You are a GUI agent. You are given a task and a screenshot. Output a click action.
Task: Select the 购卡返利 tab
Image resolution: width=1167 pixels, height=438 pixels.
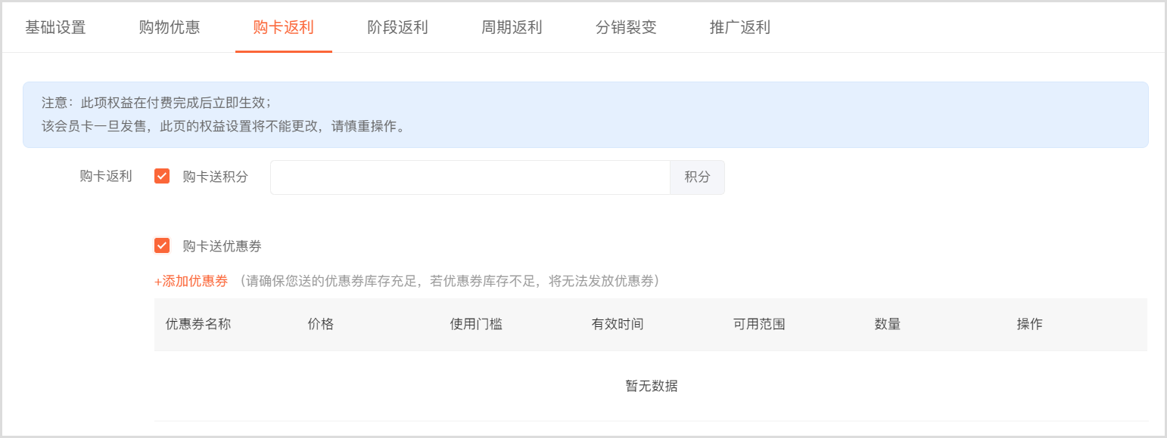pos(283,28)
